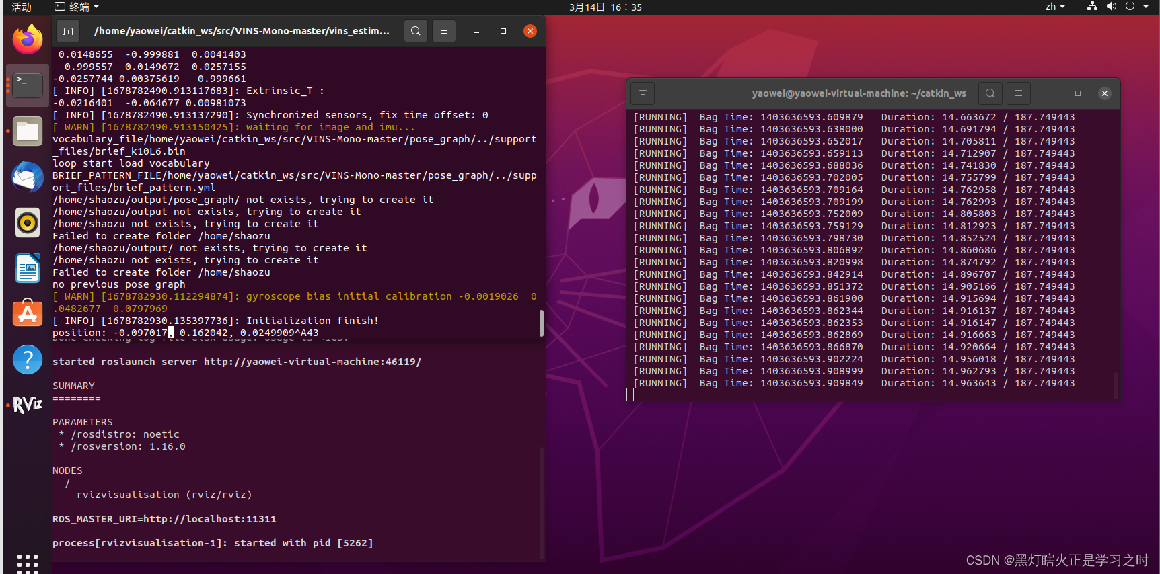This screenshot has width=1160, height=574.
Task: Switch to RViz in the dock
Action: click(28, 405)
